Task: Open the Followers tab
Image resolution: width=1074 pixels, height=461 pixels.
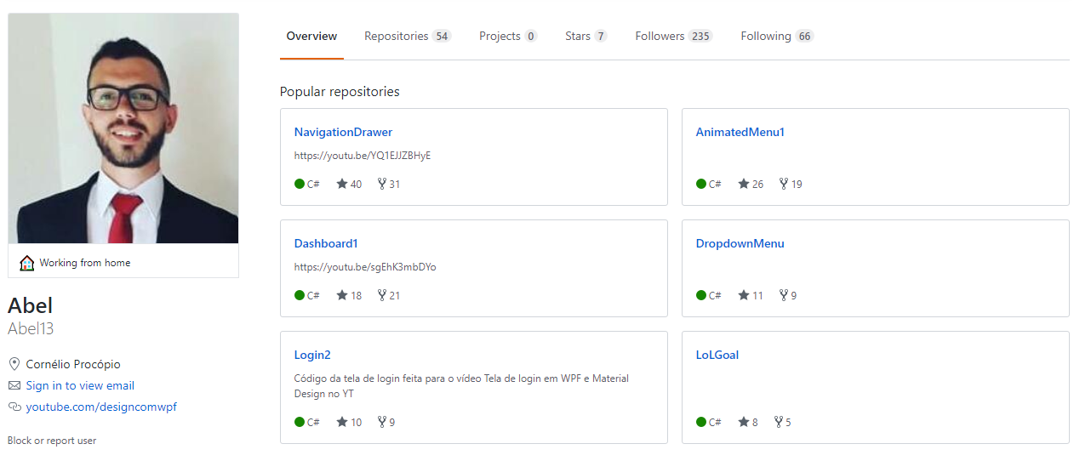Action: [672, 37]
